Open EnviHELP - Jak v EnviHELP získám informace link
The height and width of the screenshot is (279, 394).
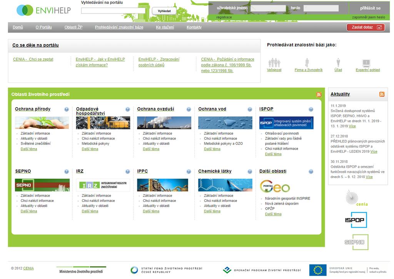coord(100,62)
